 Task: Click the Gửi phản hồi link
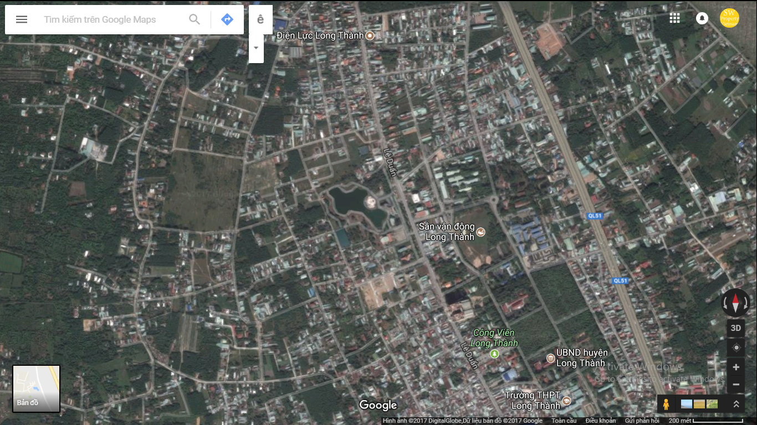[642, 421]
